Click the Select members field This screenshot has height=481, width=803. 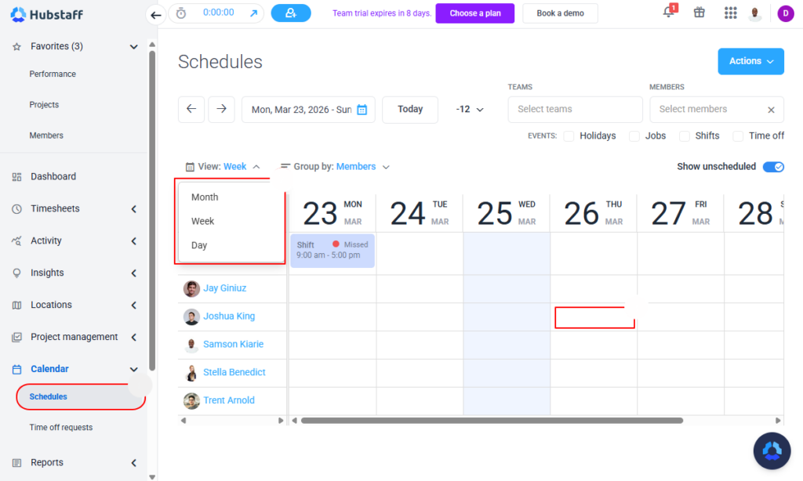[717, 110]
